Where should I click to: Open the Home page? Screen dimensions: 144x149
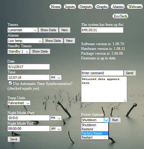(x=56, y=7)
